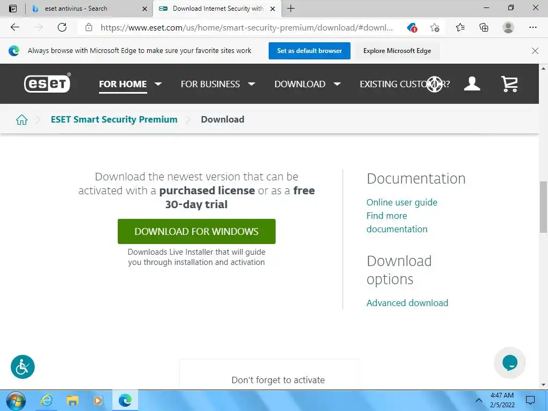
Task: Open the DOWNLOAD navigation menu
Action: pyautogui.click(x=300, y=84)
